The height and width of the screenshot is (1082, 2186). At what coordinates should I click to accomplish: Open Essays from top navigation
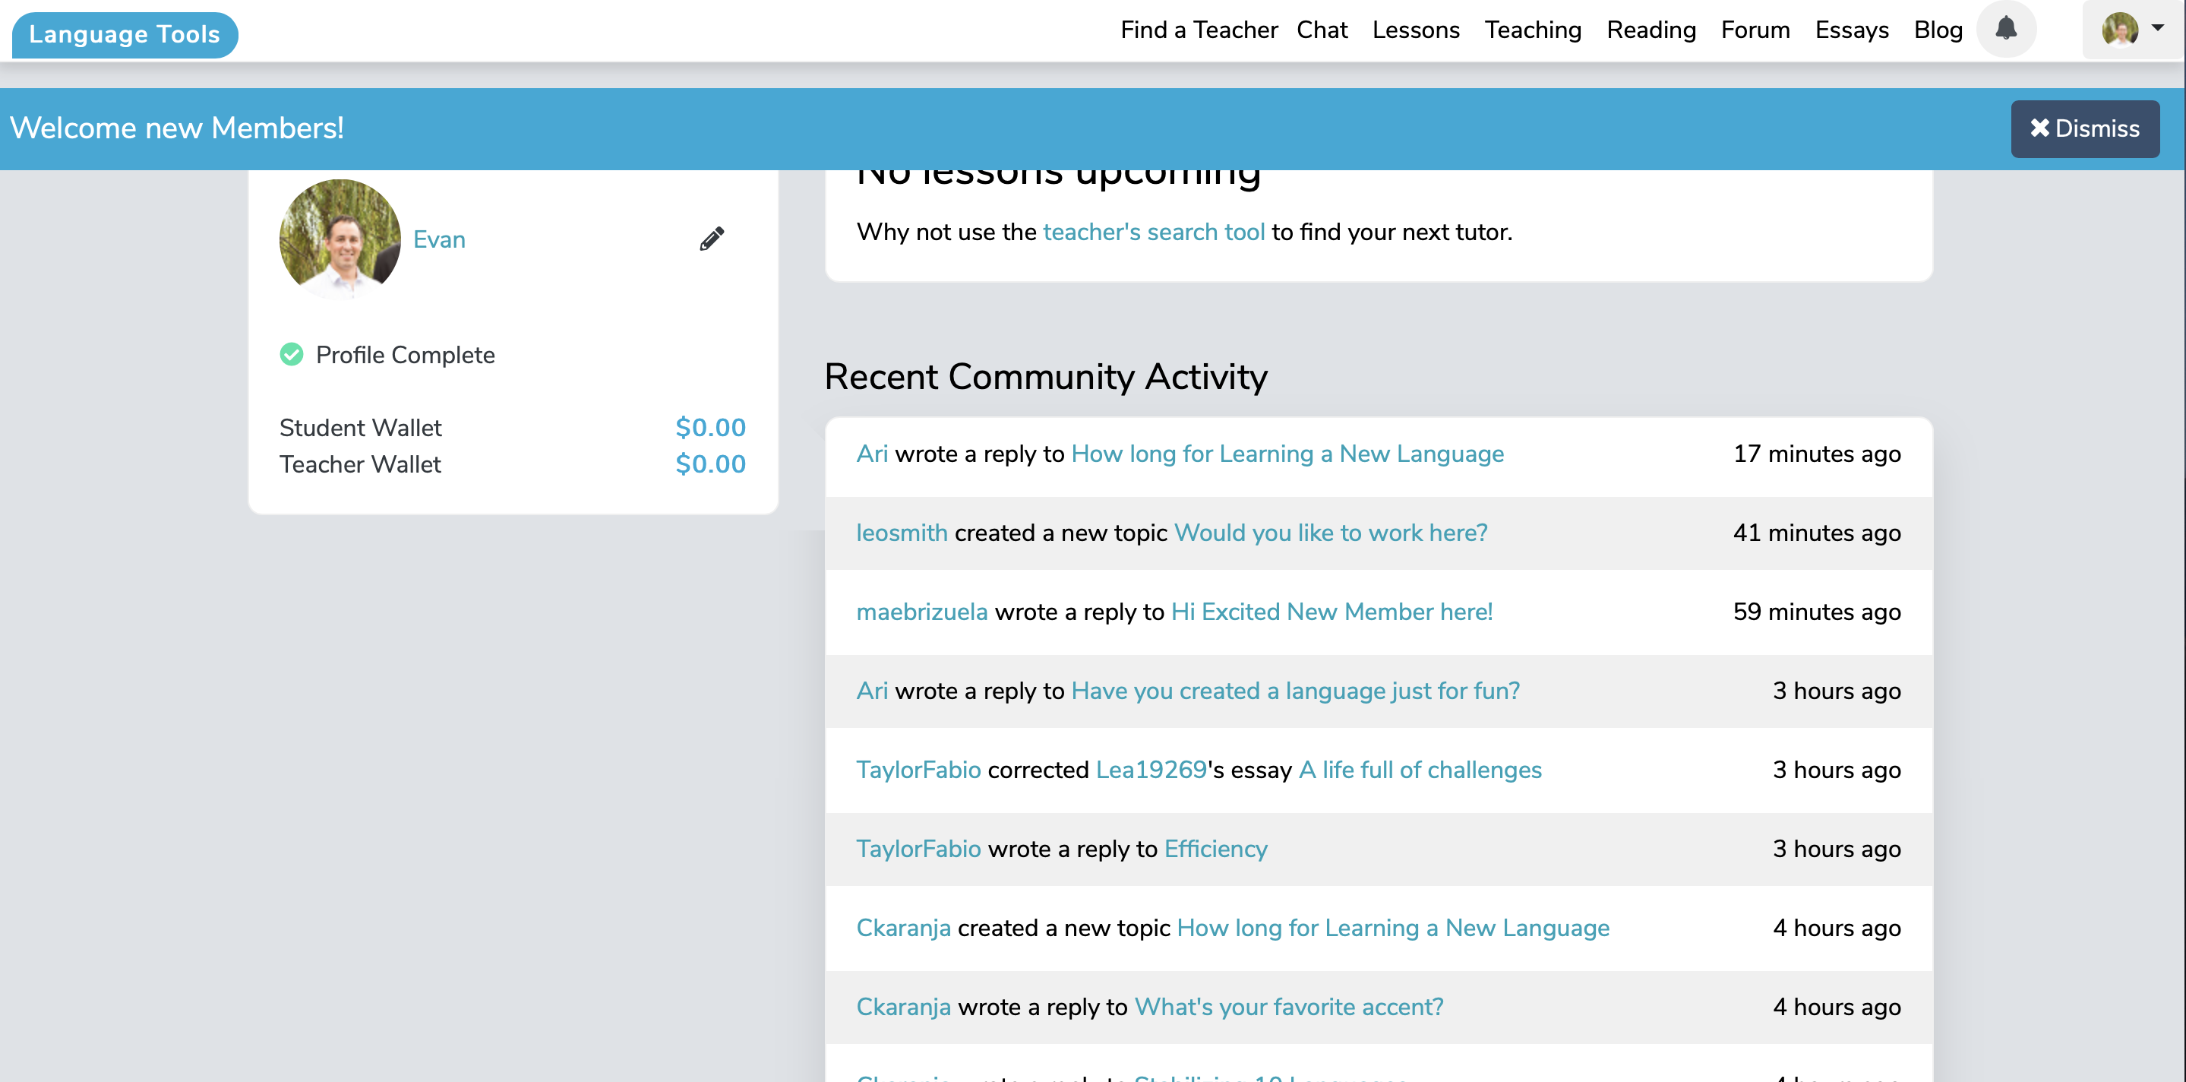[x=1851, y=30]
